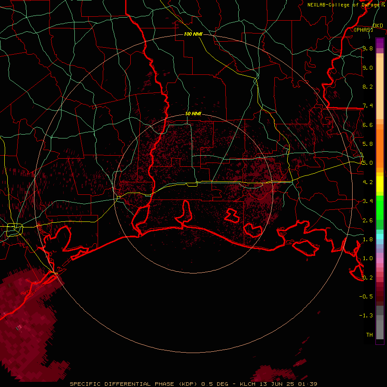Click the 4.2 scale value
This screenshot has width=387, height=387.
point(368,182)
